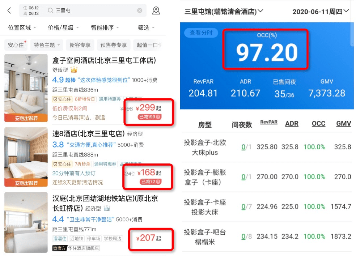The width and height of the screenshot is (356, 256).
Task: Open the 盒子空间酒店 room photo thumbnail
Action: (26, 88)
